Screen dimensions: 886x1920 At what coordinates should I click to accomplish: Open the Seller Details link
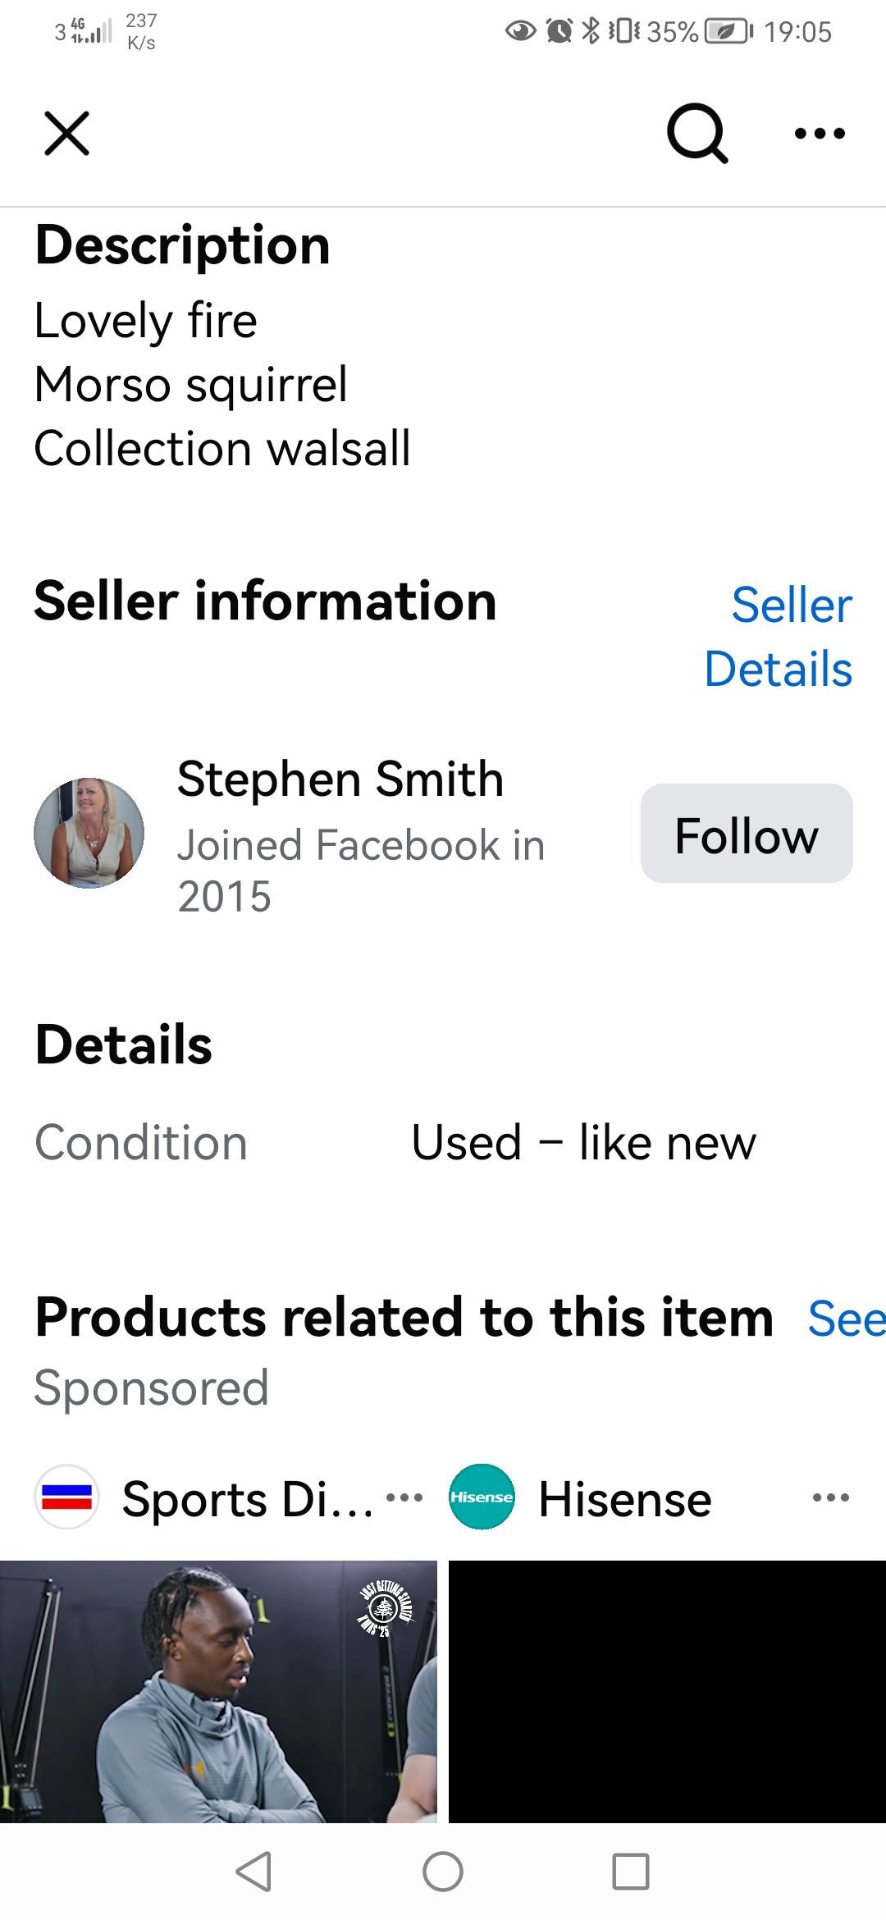(x=779, y=637)
